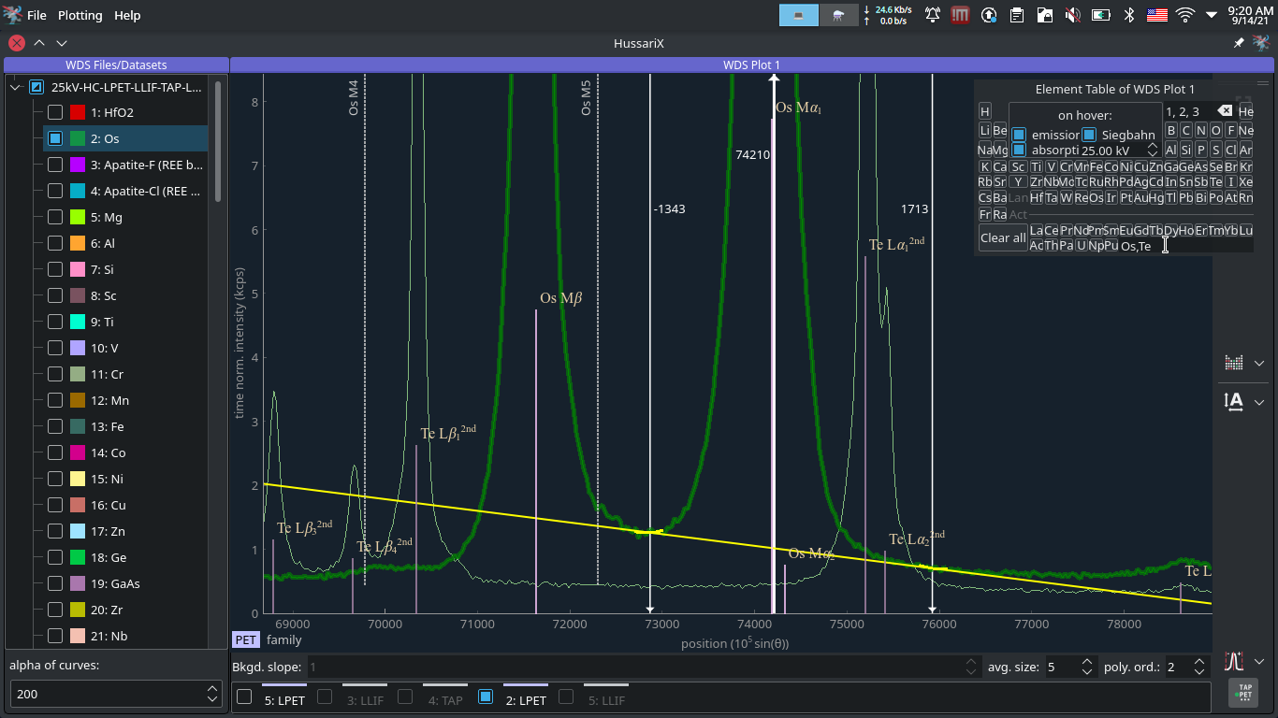Open the Help menu

click(x=127, y=15)
